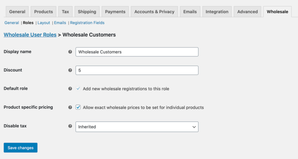Uncheck 'Allow exact wholesale prices' checkbox
This screenshot has height=159, width=298.
pyautogui.click(x=78, y=107)
